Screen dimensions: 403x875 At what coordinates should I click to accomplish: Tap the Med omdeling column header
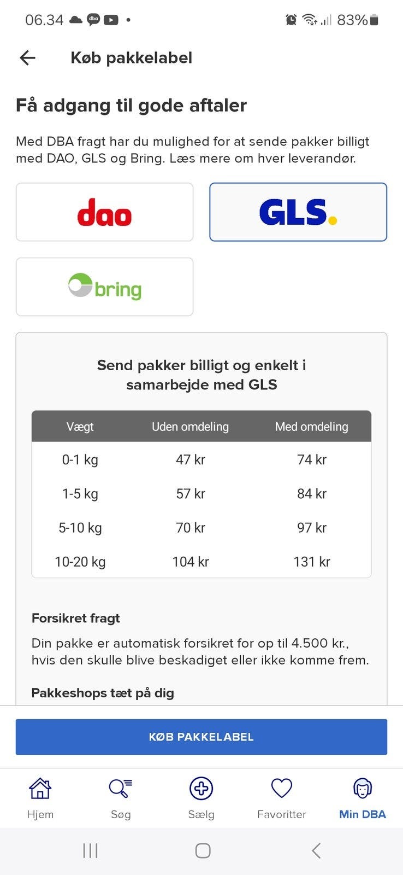point(311,427)
